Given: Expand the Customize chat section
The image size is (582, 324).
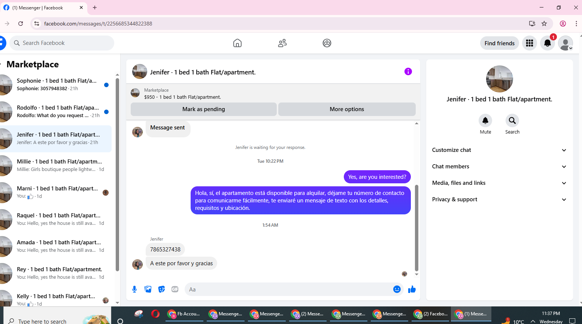Looking at the screenshot, I should tap(499, 150).
